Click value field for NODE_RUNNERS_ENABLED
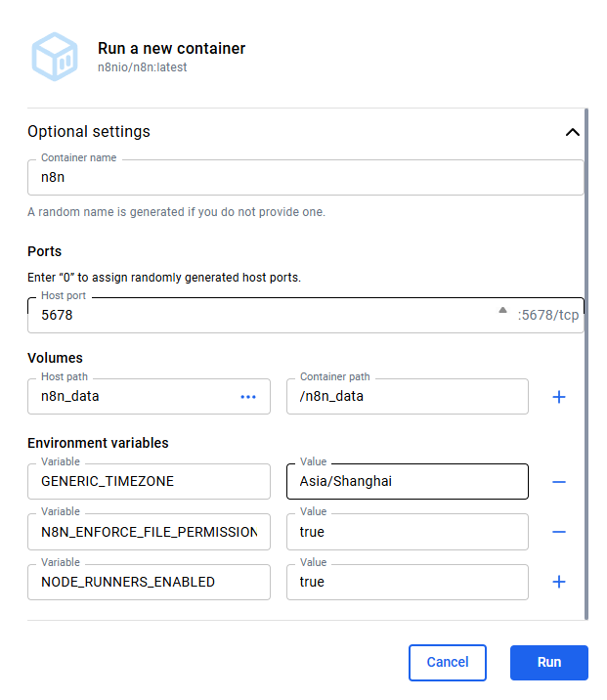This screenshot has width=607, height=700. coord(407,582)
